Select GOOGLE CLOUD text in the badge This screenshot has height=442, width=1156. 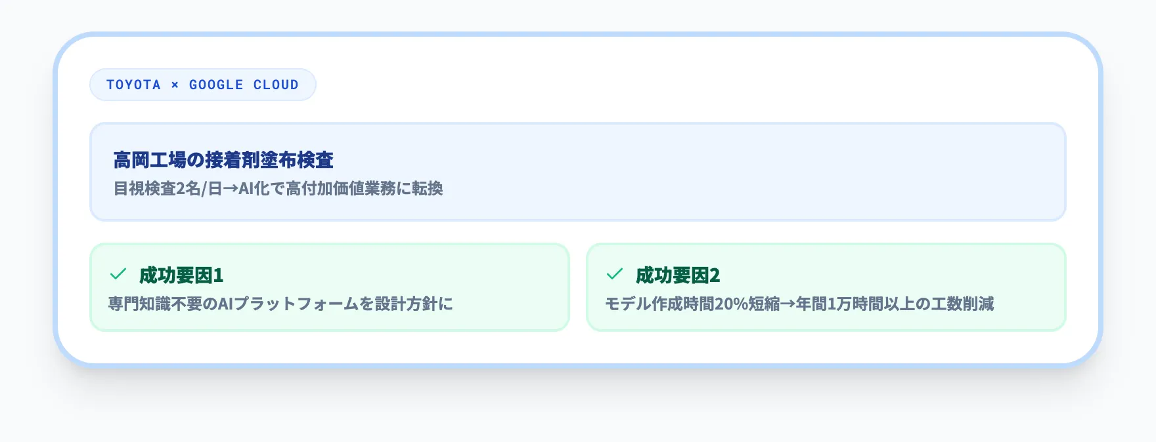pos(244,85)
